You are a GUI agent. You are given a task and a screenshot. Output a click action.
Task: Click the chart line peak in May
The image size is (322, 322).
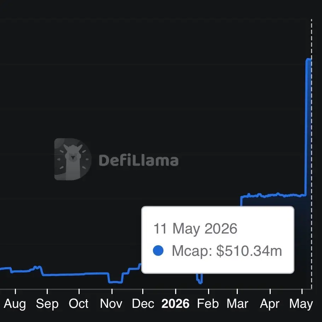(x=309, y=59)
